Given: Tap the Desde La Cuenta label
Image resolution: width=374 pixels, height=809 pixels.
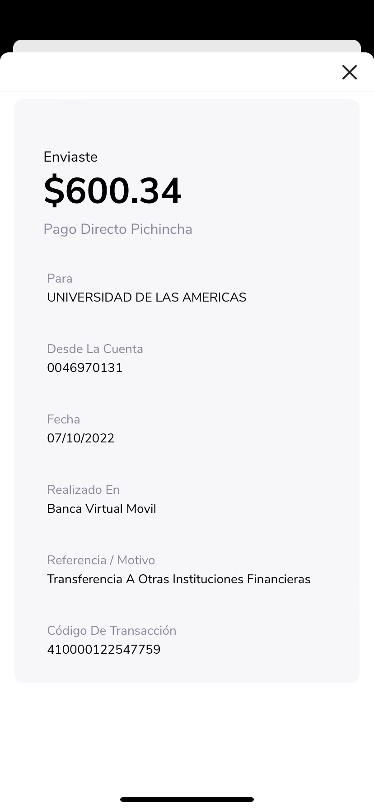Looking at the screenshot, I should (95, 349).
